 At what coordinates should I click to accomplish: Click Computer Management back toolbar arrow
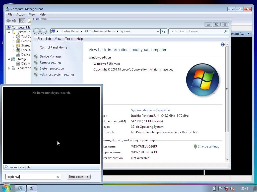(9, 20)
